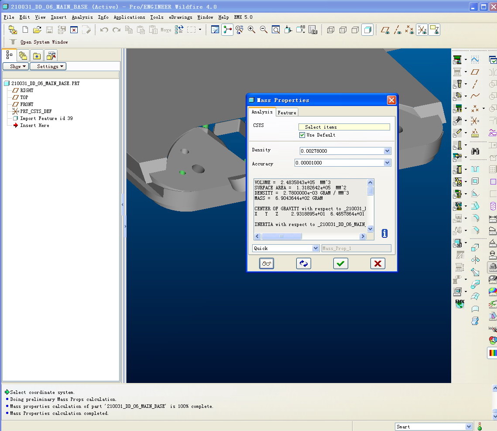Accept analysis with green checkmark

click(x=341, y=263)
